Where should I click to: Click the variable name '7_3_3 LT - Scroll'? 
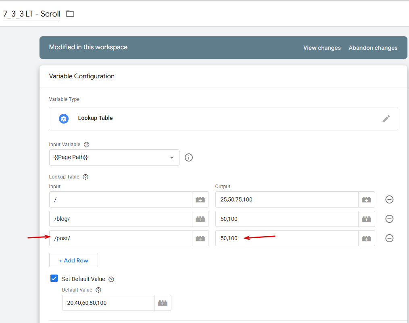point(32,14)
